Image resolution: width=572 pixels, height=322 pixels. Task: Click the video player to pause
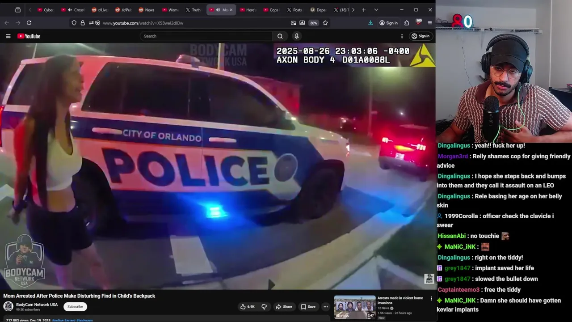coord(218,166)
